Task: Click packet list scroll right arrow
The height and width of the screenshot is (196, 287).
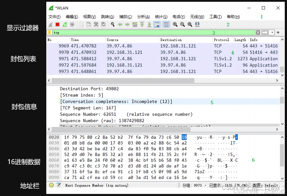Action: tap(277, 80)
